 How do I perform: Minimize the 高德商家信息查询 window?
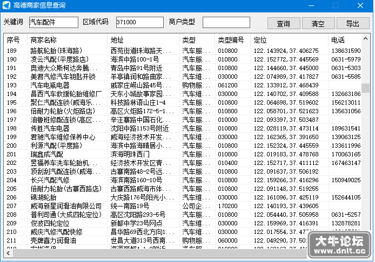coord(311,5)
